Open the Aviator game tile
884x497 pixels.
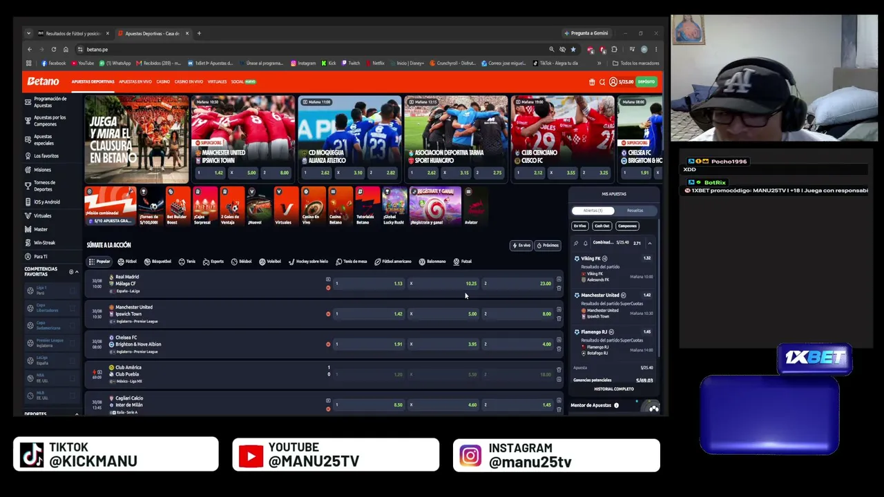[475, 206]
